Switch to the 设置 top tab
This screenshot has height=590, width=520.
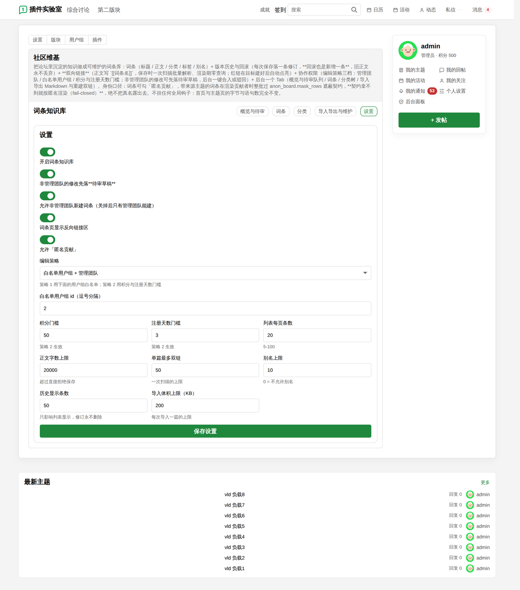pos(38,40)
